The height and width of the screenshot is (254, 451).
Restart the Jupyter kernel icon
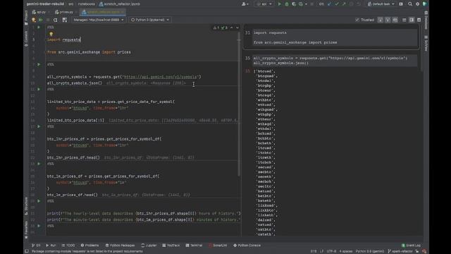(x=55, y=20)
